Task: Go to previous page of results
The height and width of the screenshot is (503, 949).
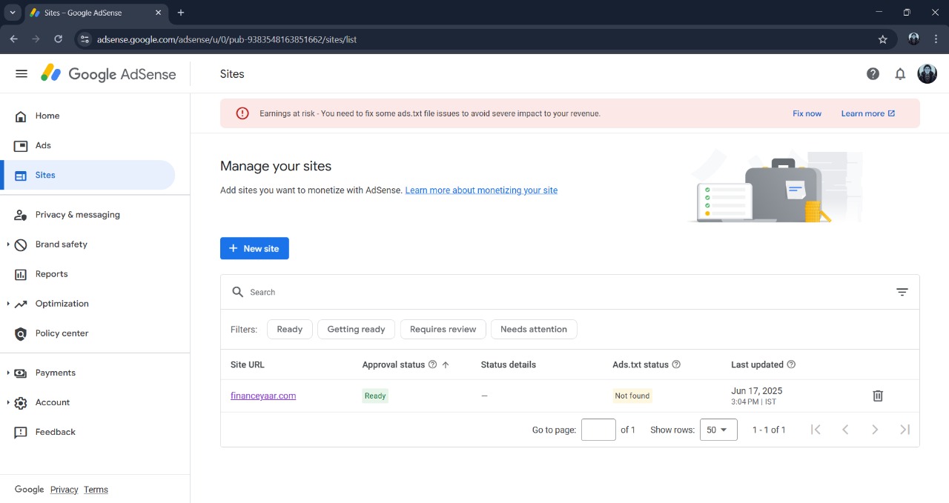Action: pos(845,430)
